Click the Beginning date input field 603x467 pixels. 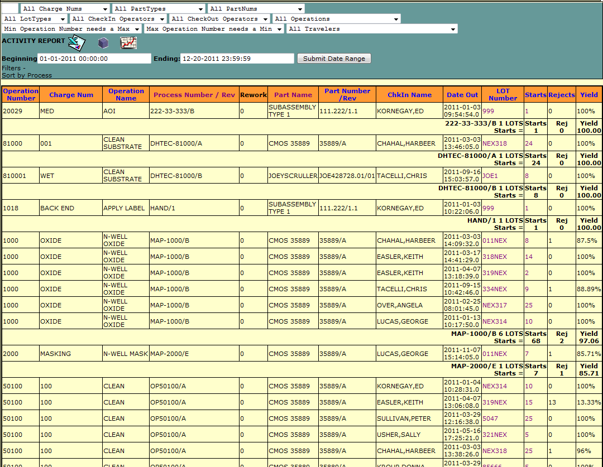click(94, 59)
